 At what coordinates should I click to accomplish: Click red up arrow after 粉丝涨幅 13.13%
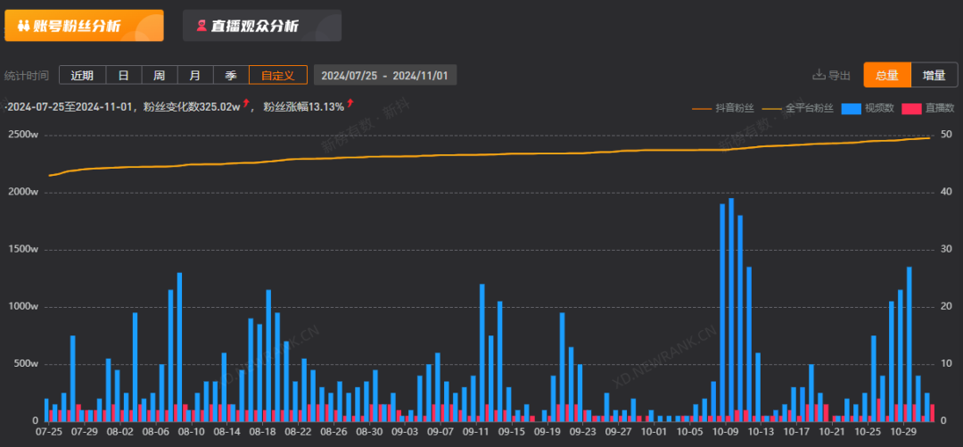pos(350,104)
